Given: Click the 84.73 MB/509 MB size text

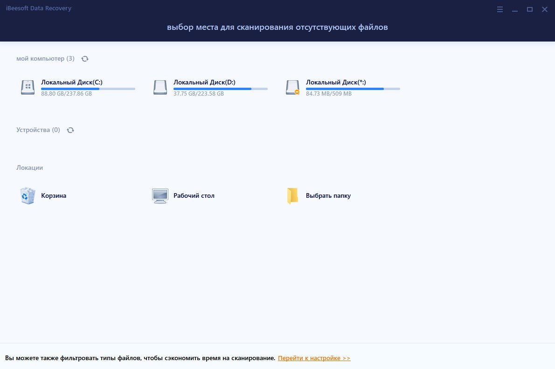Looking at the screenshot, I should (329, 94).
